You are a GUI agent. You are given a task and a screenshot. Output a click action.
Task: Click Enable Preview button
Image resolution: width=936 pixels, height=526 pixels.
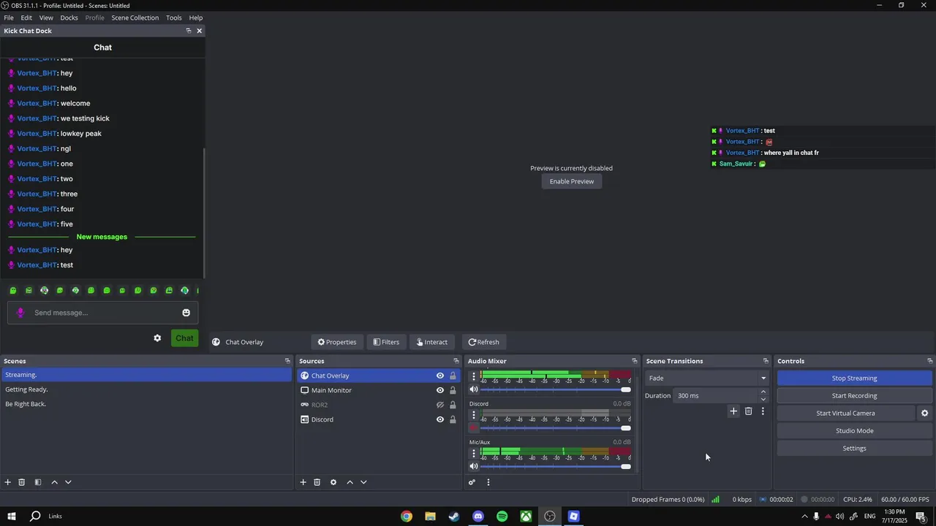(572, 181)
